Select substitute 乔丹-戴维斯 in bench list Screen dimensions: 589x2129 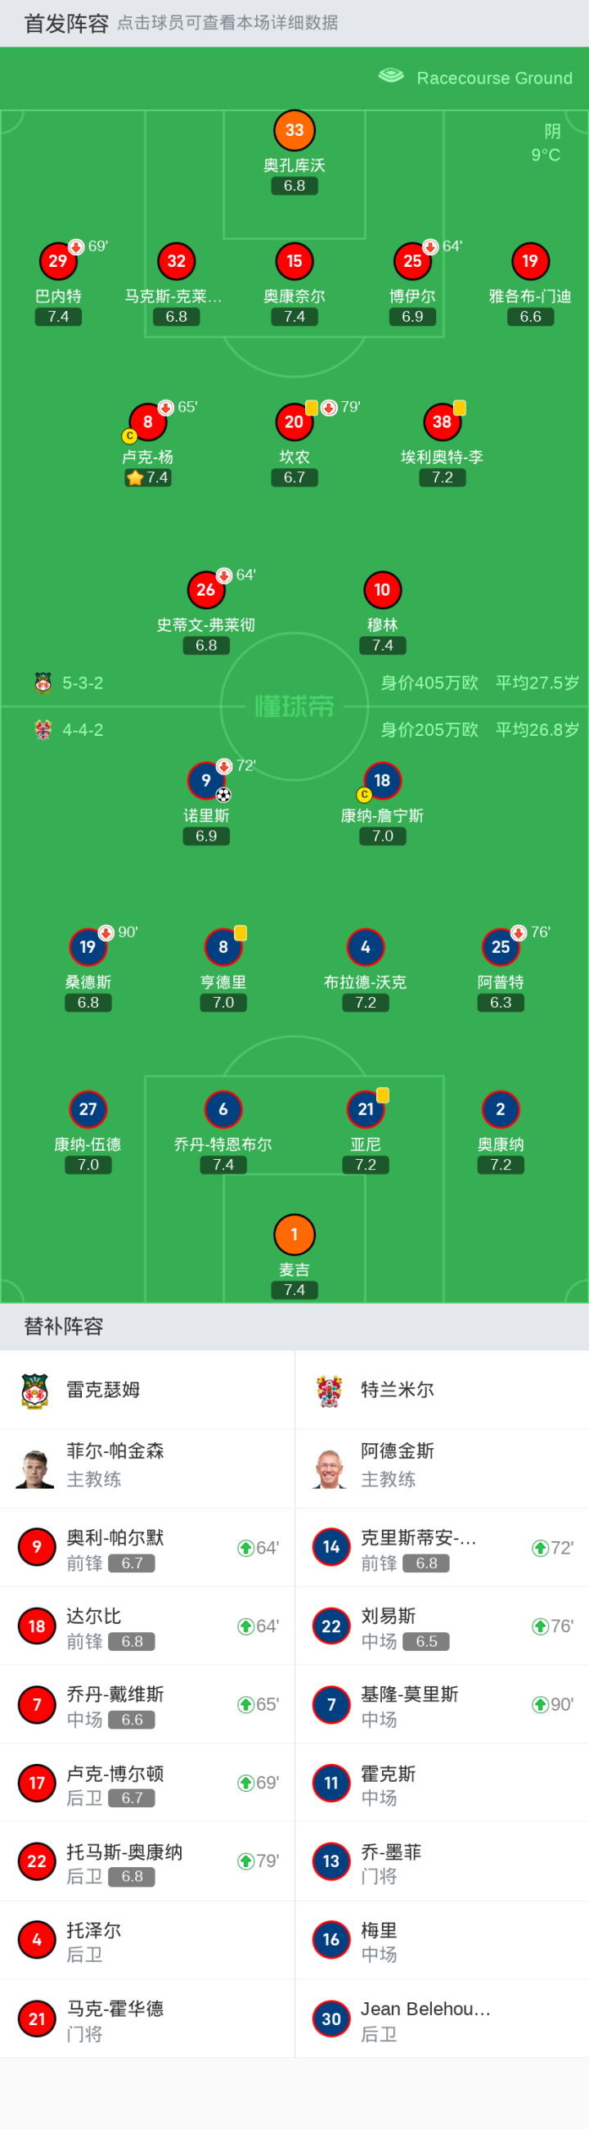[147, 1705]
